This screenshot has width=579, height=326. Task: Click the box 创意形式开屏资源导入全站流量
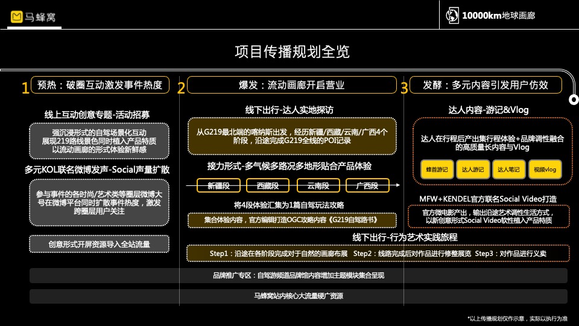click(99, 244)
